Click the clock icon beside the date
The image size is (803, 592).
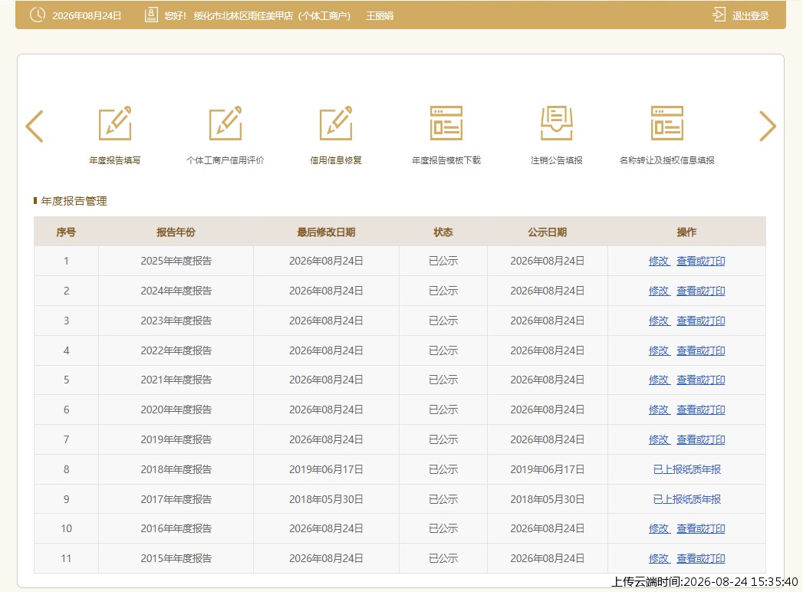[38, 15]
